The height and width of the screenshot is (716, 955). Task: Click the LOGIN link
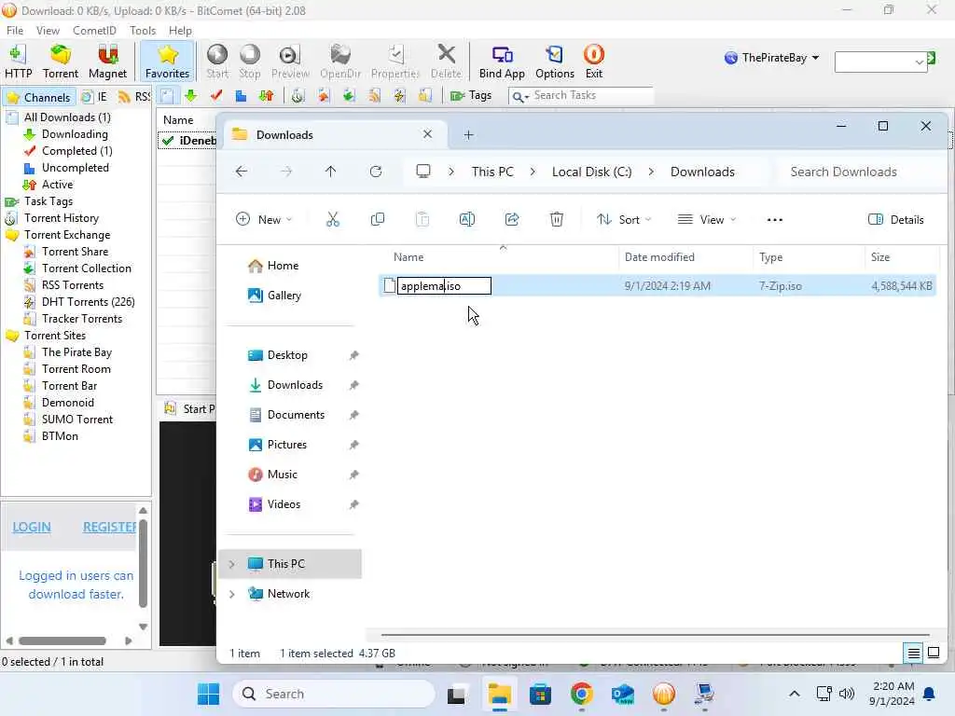click(32, 528)
